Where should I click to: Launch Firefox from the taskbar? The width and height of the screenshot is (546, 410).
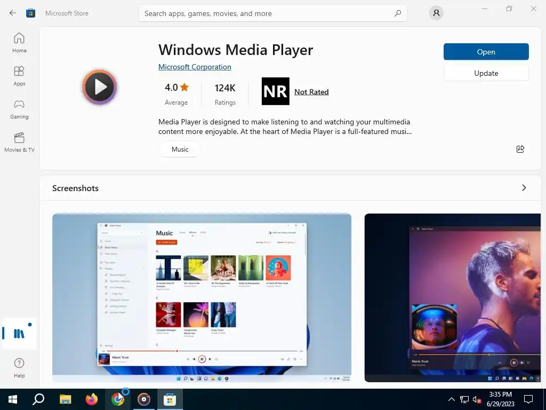coord(92,399)
